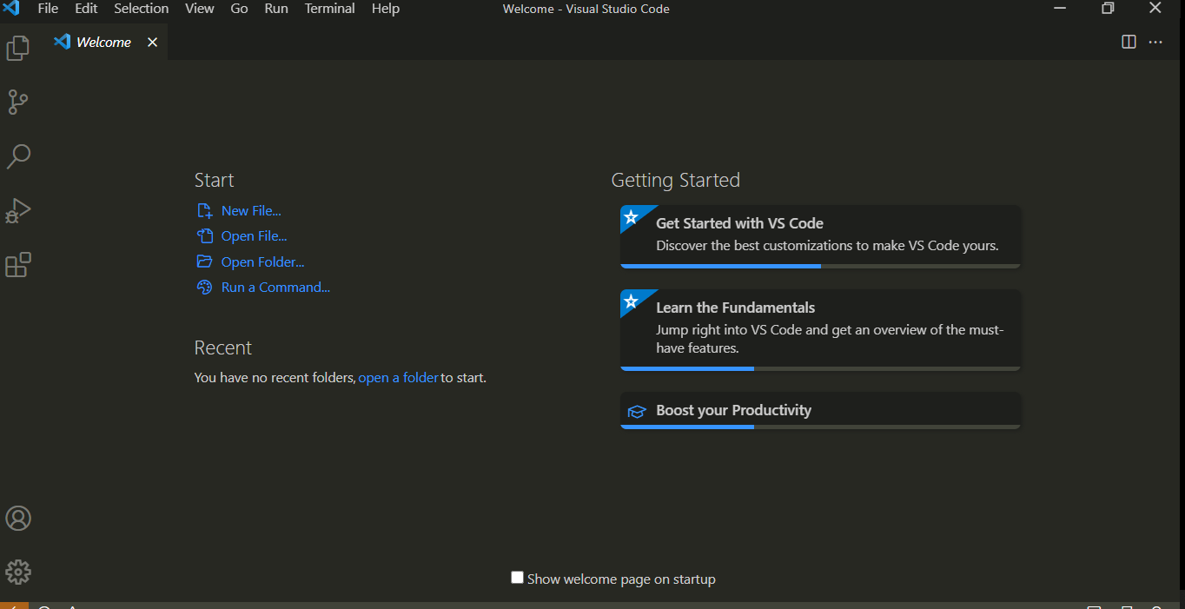Screen dimensions: 1185x609
Task: Split the editor with the split icon
Action: (x=1128, y=41)
